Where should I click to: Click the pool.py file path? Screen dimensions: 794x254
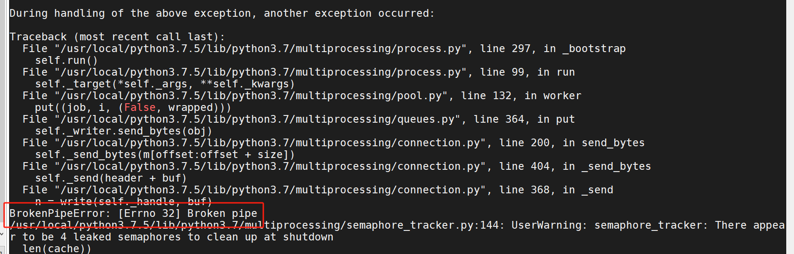click(x=252, y=96)
